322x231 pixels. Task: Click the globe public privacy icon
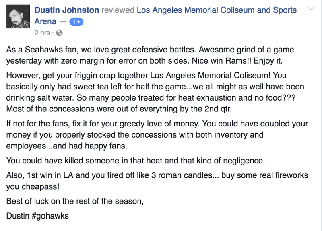[59, 33]
